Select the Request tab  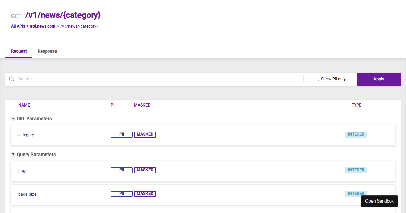tap(19, 51)
